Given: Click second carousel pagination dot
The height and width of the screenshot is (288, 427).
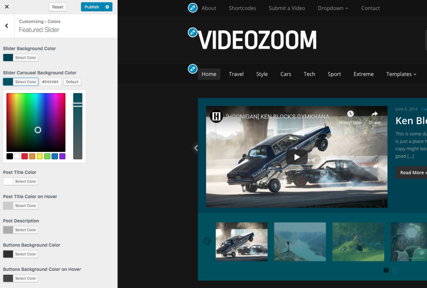Looking at the screenshot, I should point(395,270).
